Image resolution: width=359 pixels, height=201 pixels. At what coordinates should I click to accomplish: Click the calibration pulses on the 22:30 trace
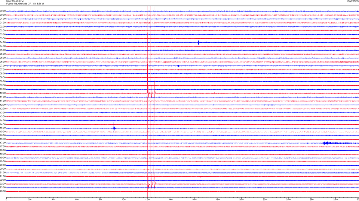pos(151,184)
